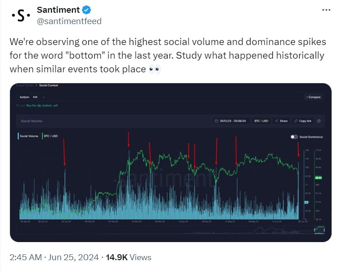Click the blue verified badge

tap(87, 10)
